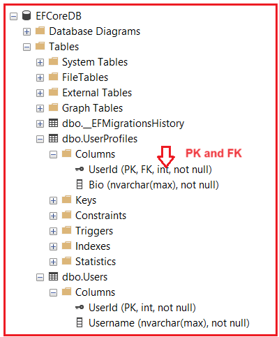The image size is (279, 337).
Task: Collapse the Tables folder
Action: [27, 47]
